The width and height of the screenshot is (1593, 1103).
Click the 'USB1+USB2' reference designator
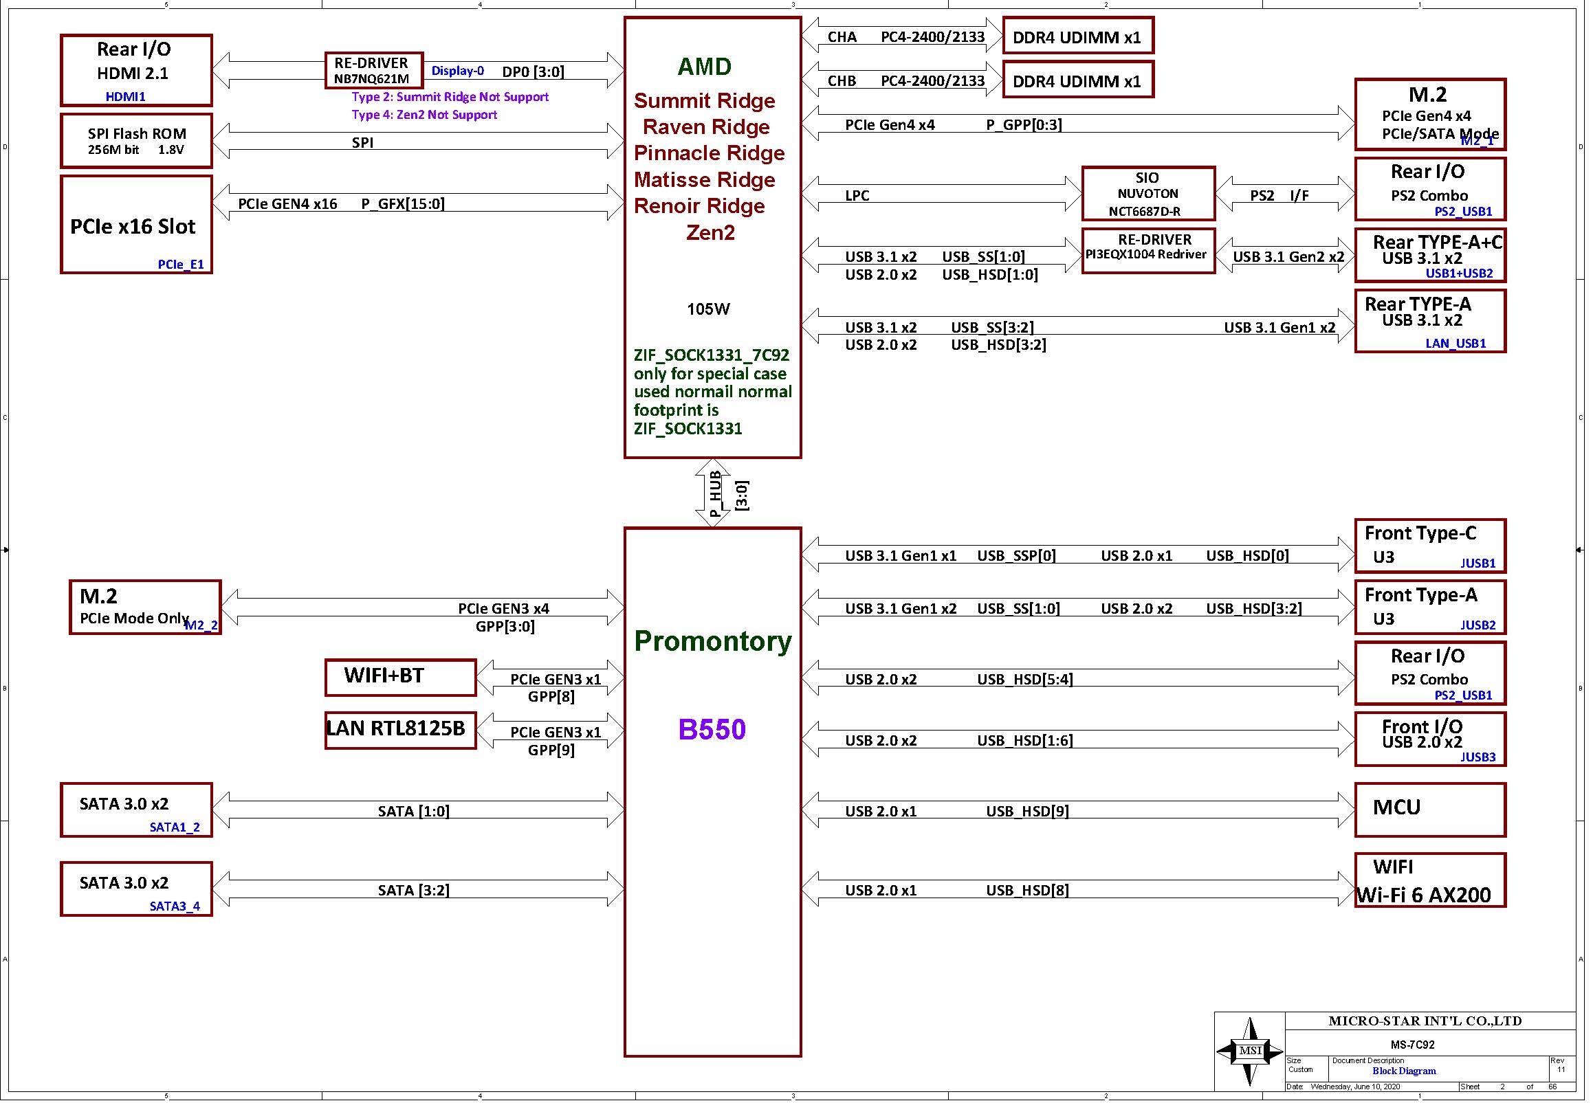point(1460,274)
